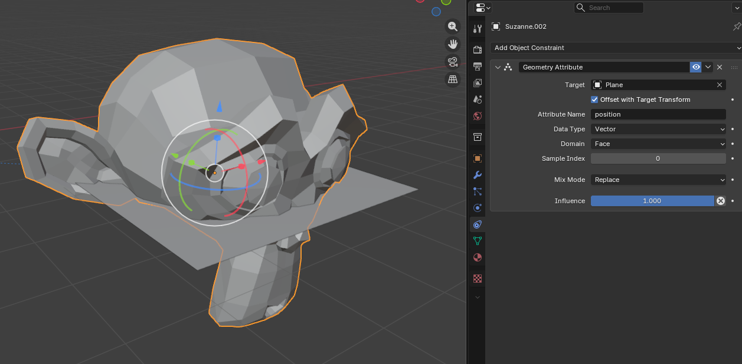Open the constraint extras down-arrow menu
Screen dimensions: 742x364
click(708, 67)
